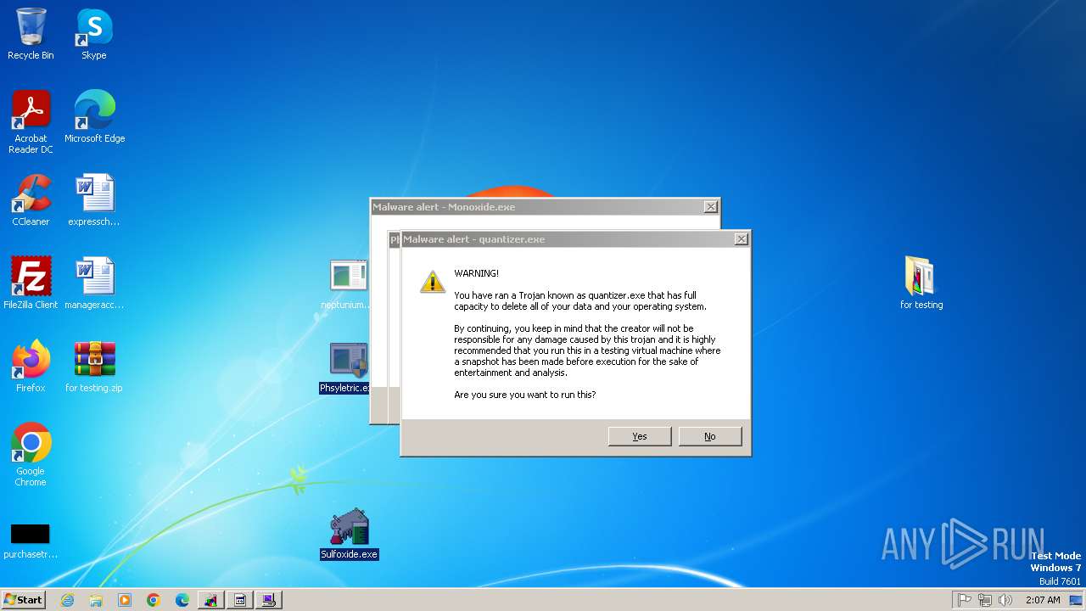This screenshot has width=1086, height=611.
Task: Switch to the computer-icon taskbar app
Action: (x=269, y=600)
